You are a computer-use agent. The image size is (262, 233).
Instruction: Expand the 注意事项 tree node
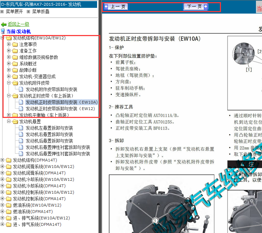(9, 44)
